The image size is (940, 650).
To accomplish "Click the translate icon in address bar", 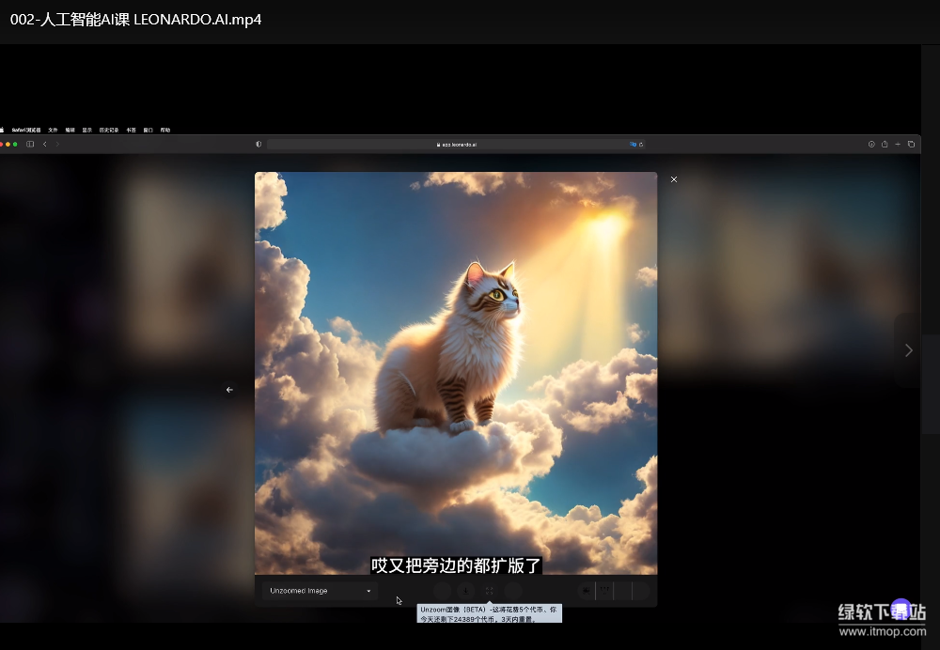I will point(634,145).
